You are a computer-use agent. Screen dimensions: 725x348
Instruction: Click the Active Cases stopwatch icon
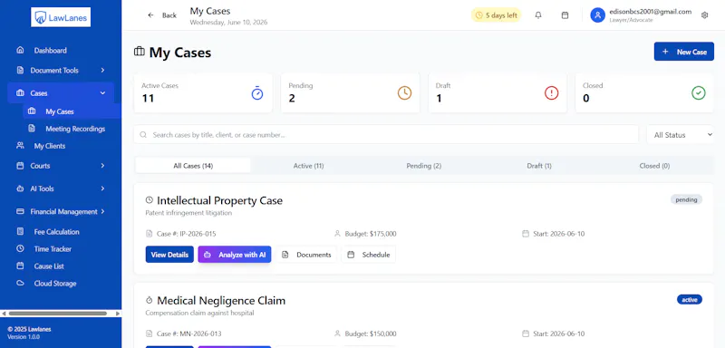click(x=257, y=93)
